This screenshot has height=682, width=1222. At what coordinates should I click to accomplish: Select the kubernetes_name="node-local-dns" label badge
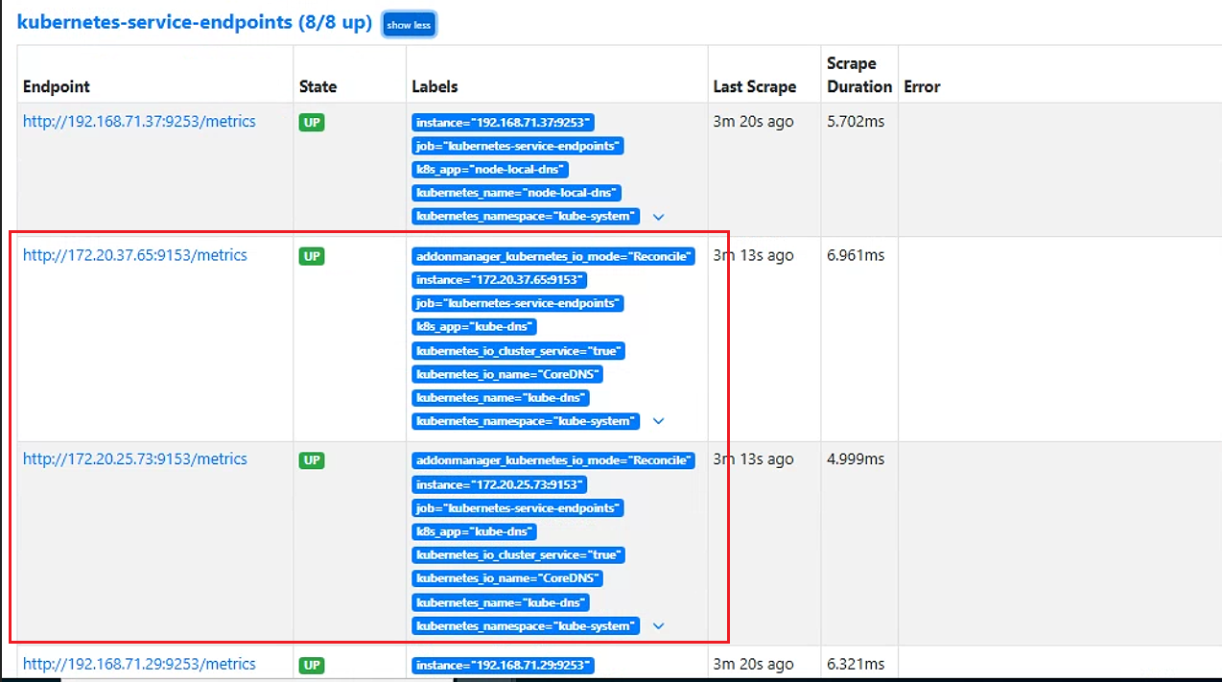[516, 193]
